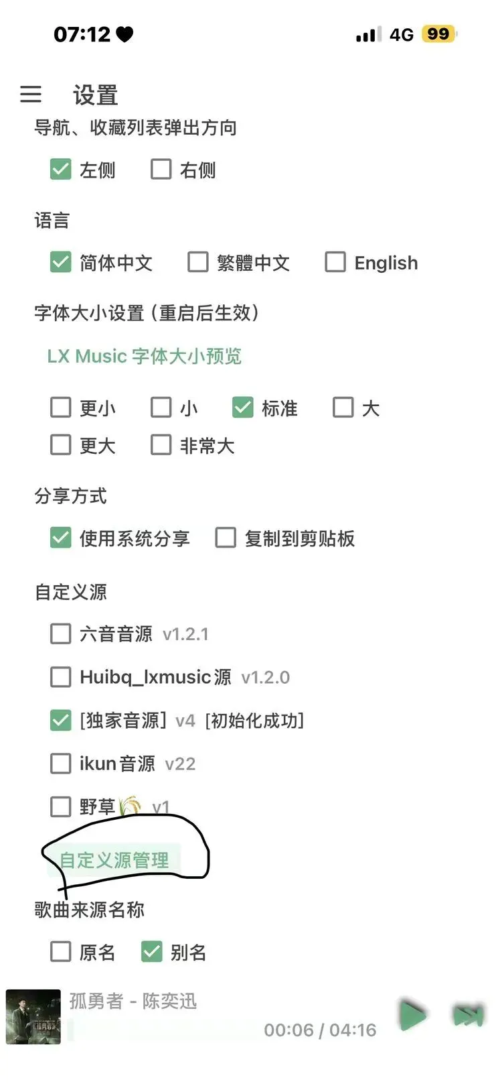Uncheck the 独家音源 v4 source
502x1090 pixels.
point(61,721)
